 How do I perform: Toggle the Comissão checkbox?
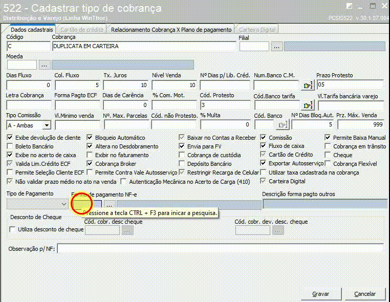click(263, 137)
